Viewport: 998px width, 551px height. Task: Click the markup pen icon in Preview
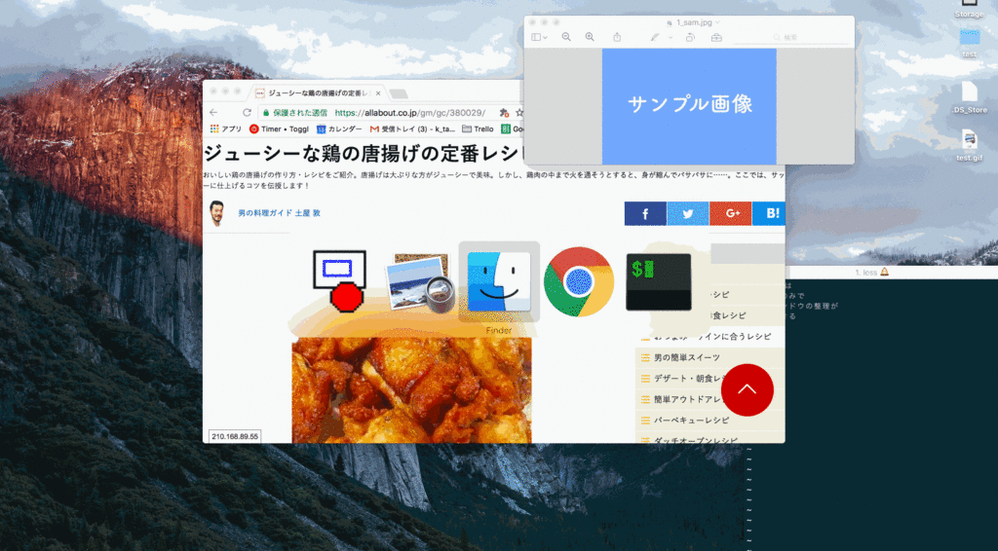click(654, 38)
